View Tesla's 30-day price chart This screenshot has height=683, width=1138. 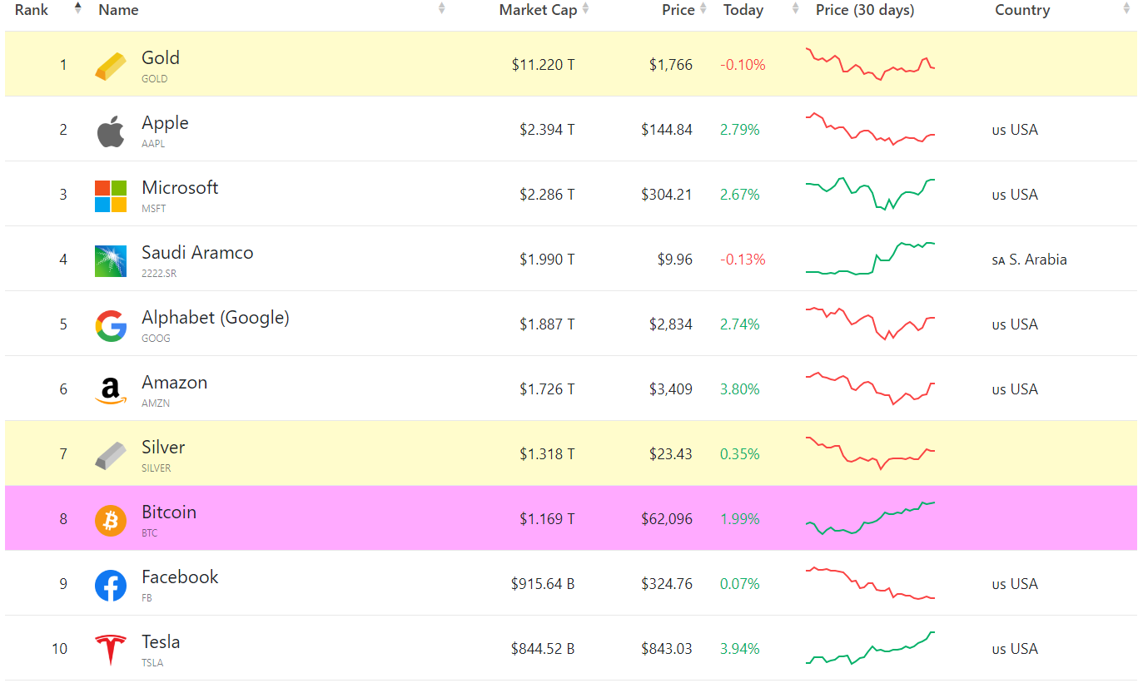pyautogui.click(x=870, y=648)
